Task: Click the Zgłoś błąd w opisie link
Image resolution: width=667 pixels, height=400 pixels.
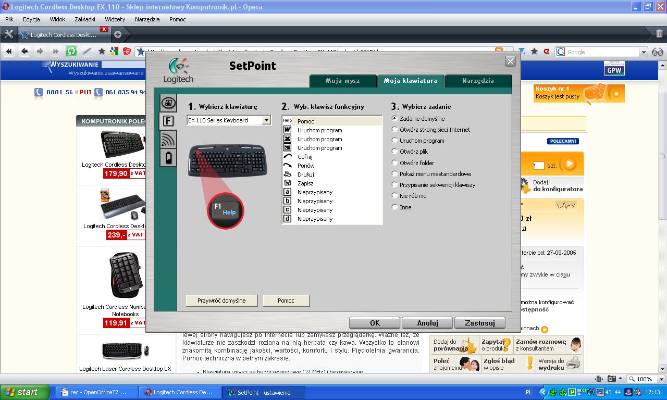Action: 508,364
